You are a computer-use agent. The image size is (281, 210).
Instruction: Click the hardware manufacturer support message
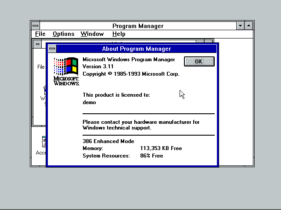coord(141,125)
